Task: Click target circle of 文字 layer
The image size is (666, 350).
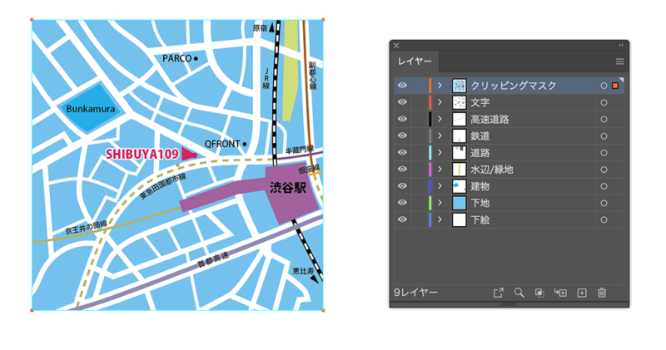Action: 604,102
